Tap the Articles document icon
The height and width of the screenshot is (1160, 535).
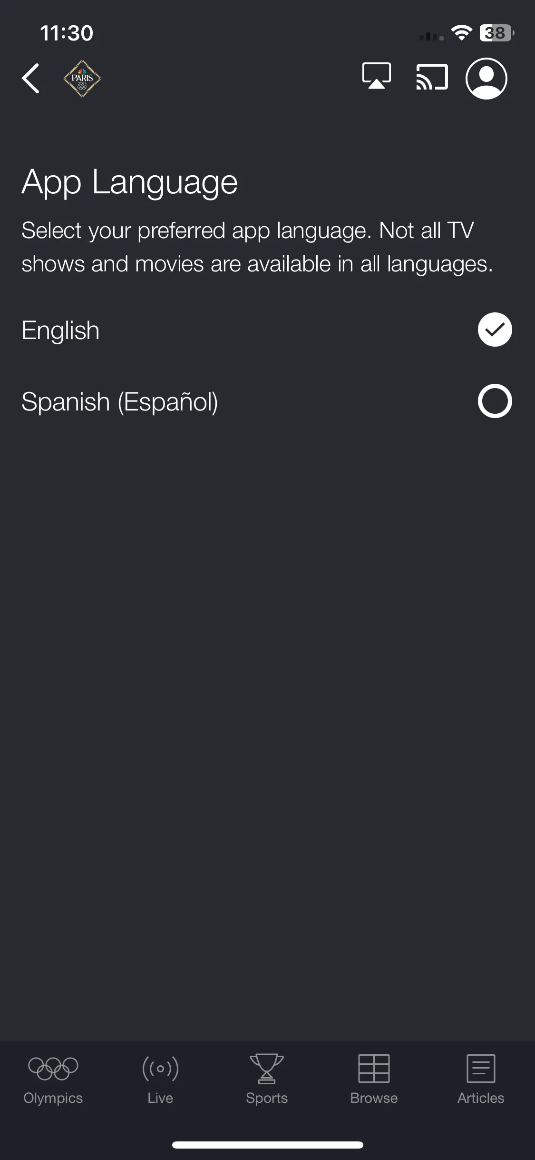(481, 1068)
